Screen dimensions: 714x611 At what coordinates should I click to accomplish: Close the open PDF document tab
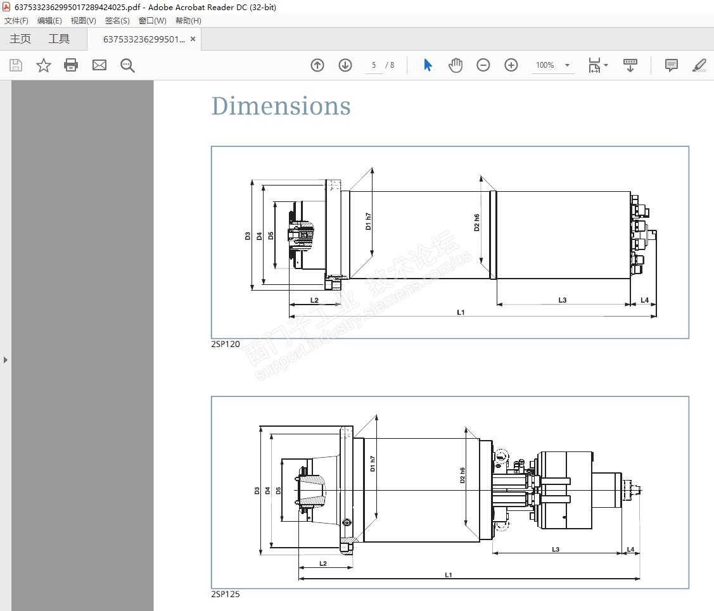point(193,39)
